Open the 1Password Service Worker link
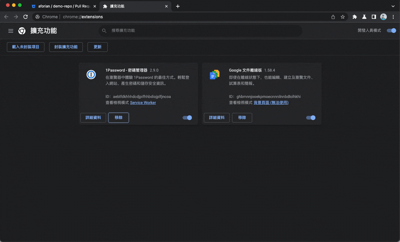Screen dimensions: 400x242 tap(143, 103)
